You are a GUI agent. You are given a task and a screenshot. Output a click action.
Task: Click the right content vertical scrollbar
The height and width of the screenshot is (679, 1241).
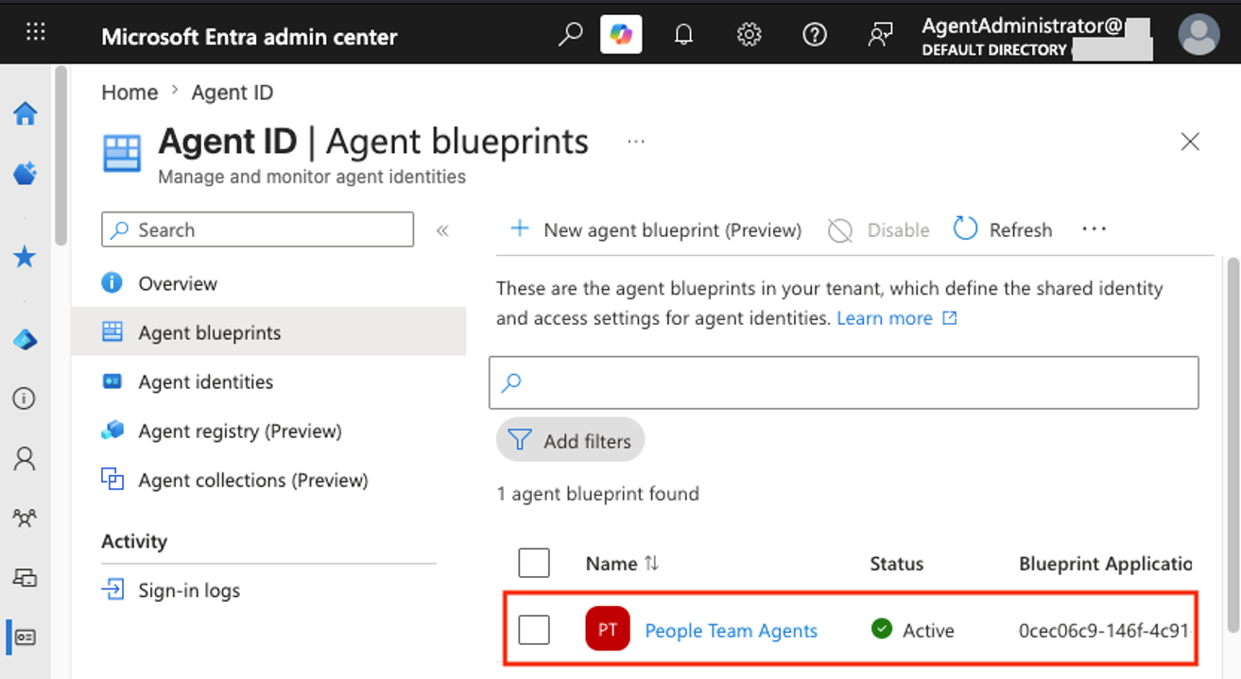point(1232,444)
